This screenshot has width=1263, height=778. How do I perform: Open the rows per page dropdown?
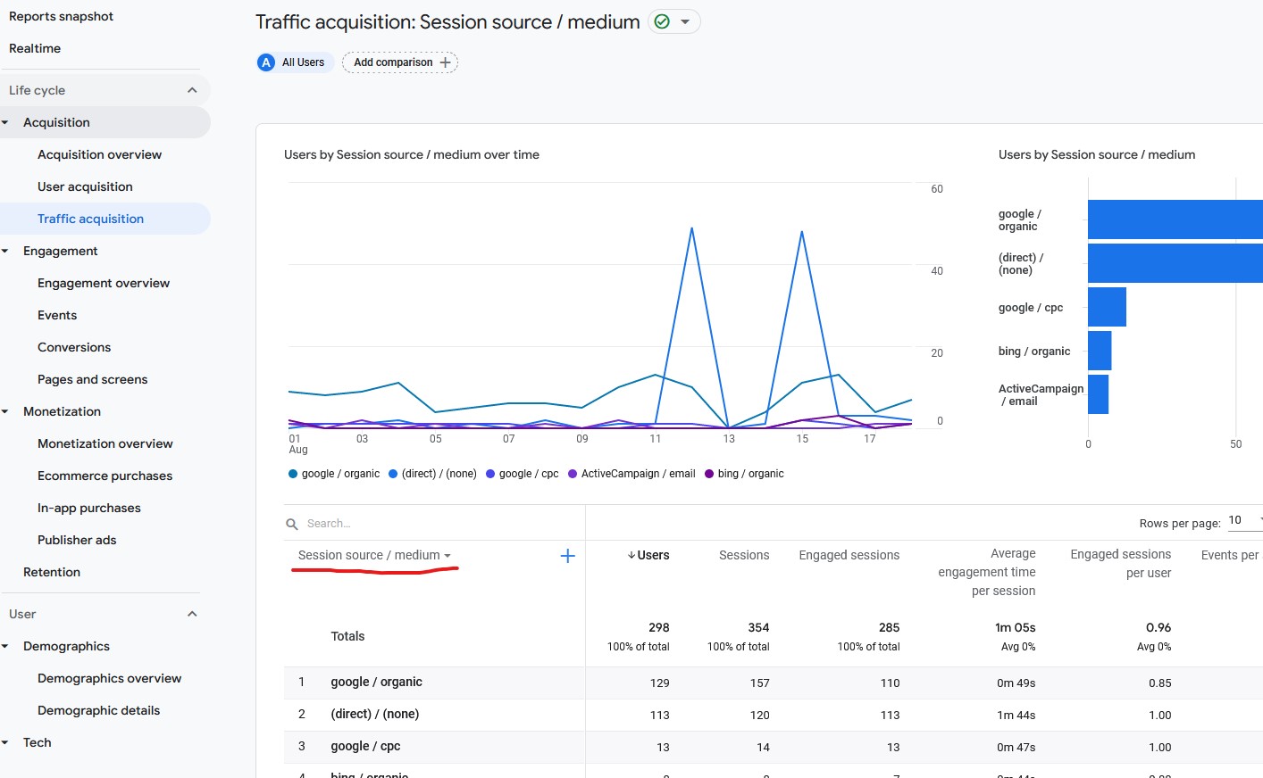coord(1244,520)
